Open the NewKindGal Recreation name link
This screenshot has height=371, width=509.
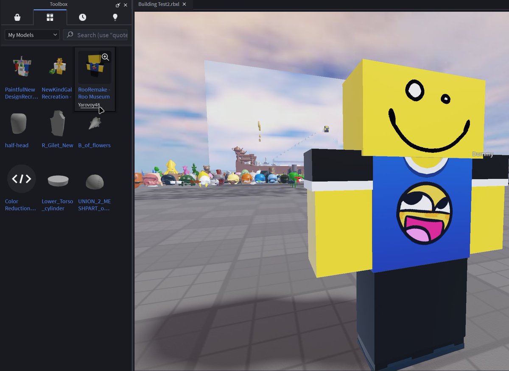57,93
